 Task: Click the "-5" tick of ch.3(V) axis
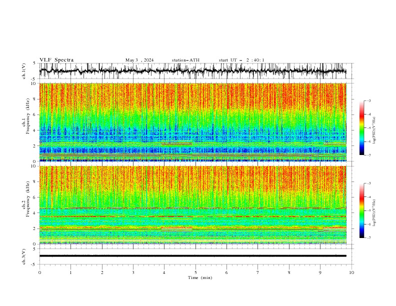tap(34, 264)
